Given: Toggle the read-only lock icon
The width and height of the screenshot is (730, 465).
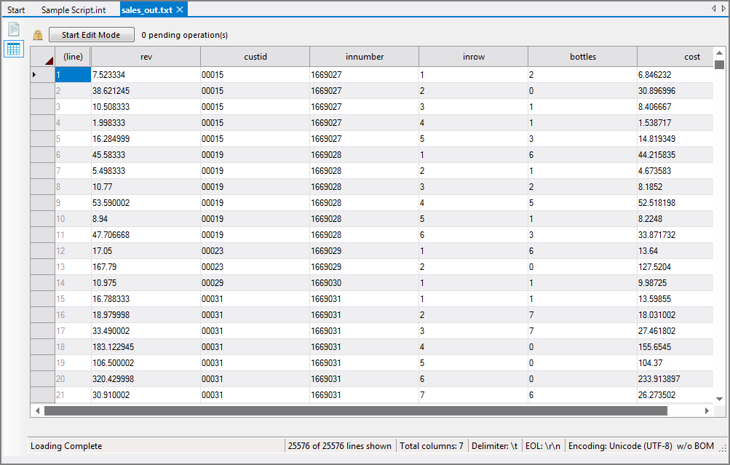Looking at the screenshot, I should [37, 34].
